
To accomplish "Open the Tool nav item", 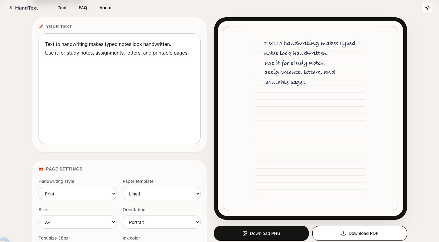I will click(x=62, y=8).
